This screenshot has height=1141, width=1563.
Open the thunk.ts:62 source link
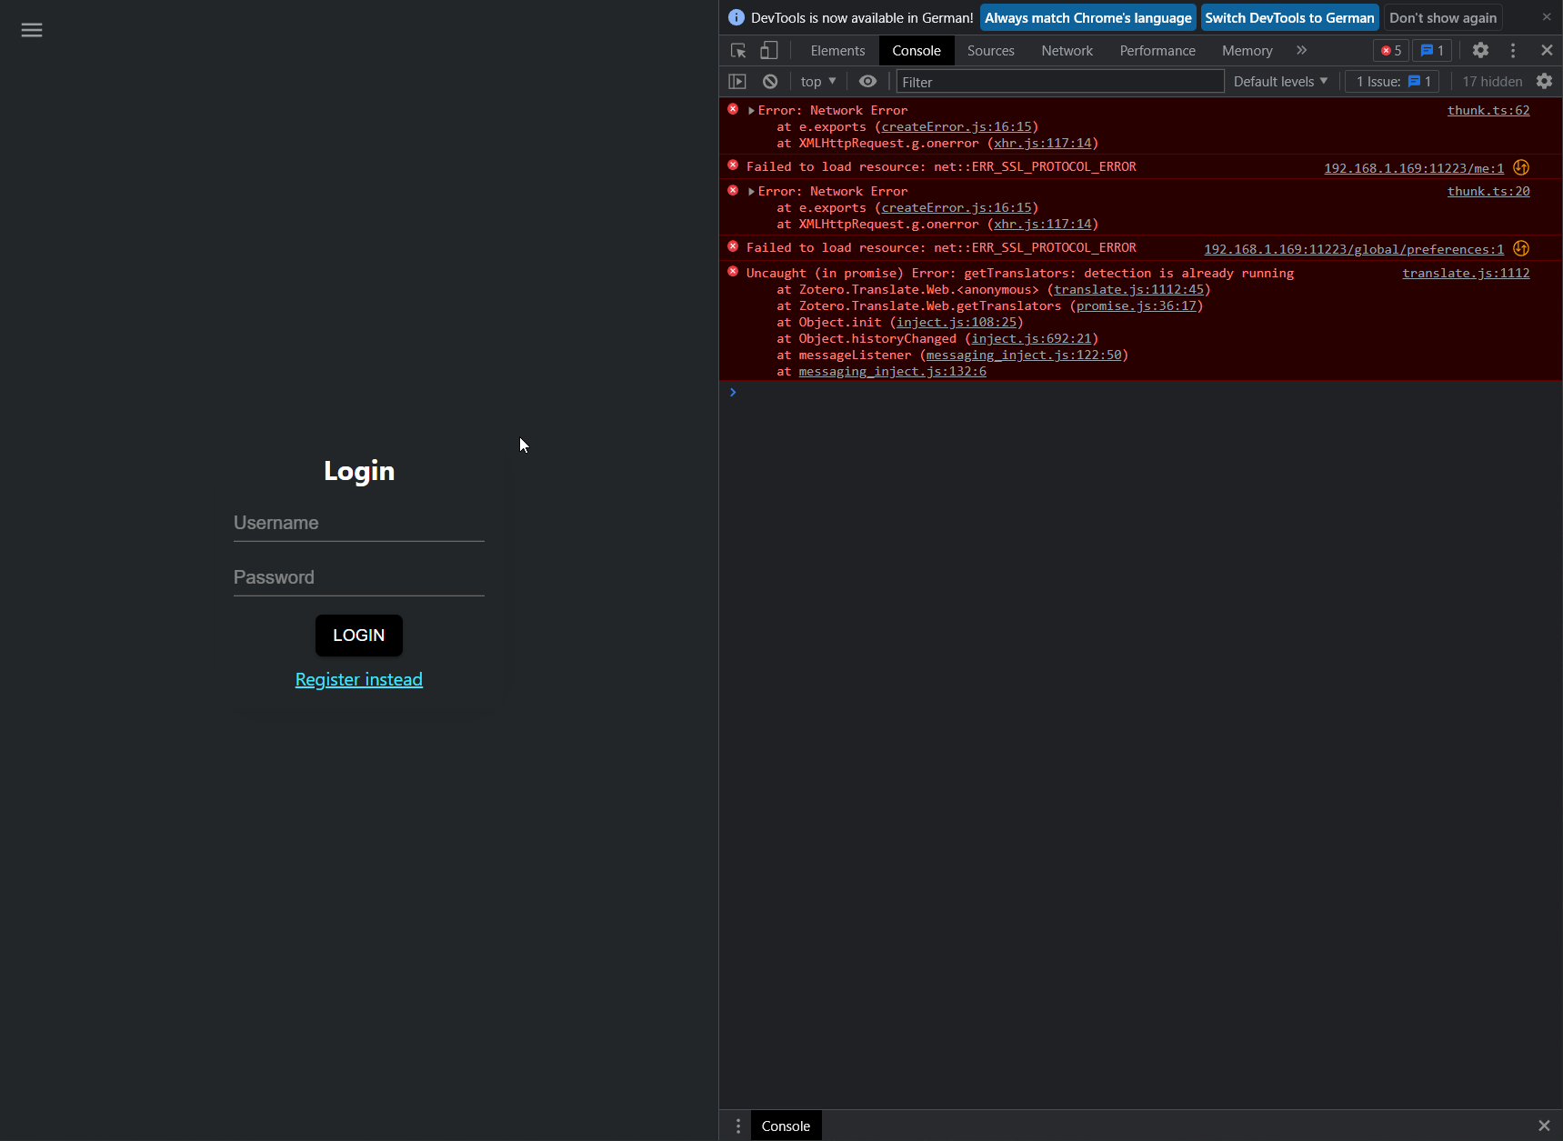click(x=1488, y=109)
